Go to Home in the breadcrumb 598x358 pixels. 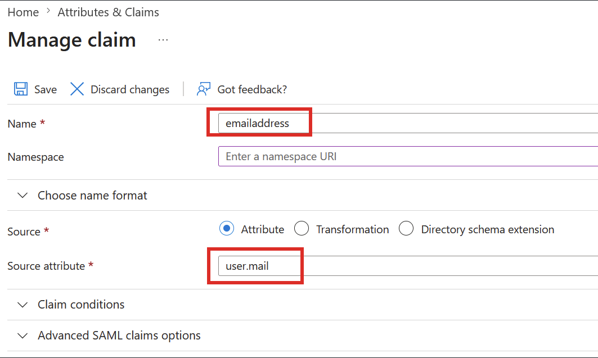point(23,12)
